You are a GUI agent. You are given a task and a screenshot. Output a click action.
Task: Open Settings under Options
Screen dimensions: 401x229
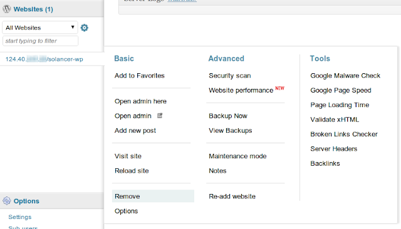pyautogui.click(x=19, y=217)
